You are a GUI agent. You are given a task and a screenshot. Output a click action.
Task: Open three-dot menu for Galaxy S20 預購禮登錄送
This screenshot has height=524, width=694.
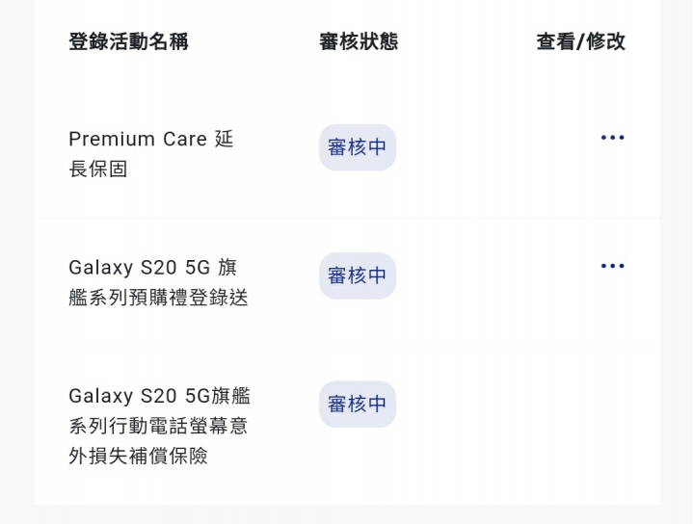[613, 266]
